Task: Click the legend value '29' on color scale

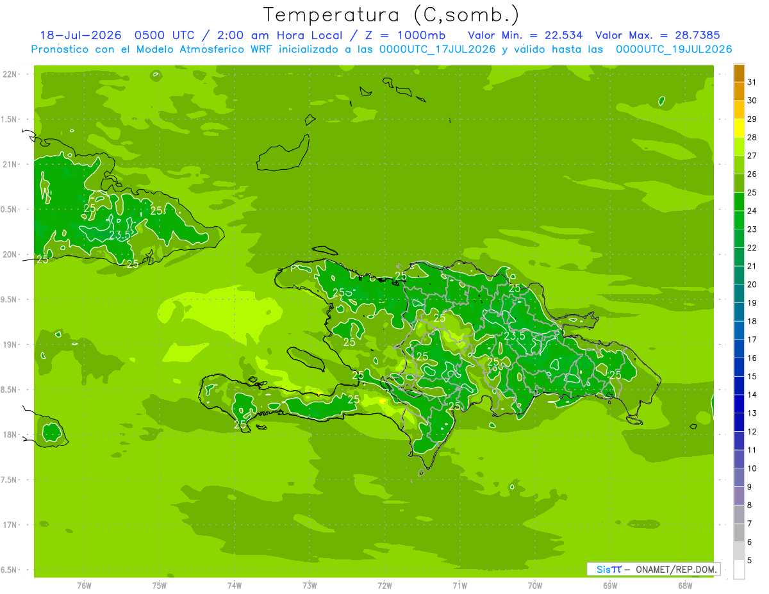Action: pos(752,119)
